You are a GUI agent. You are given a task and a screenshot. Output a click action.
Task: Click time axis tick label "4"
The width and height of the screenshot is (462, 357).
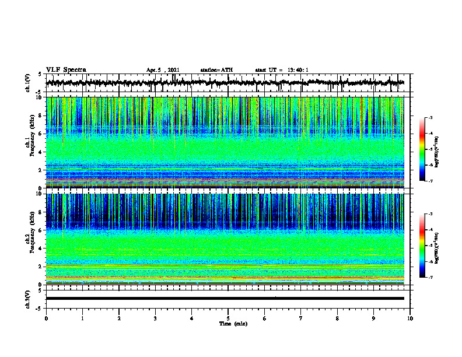(x=192, y=318)
